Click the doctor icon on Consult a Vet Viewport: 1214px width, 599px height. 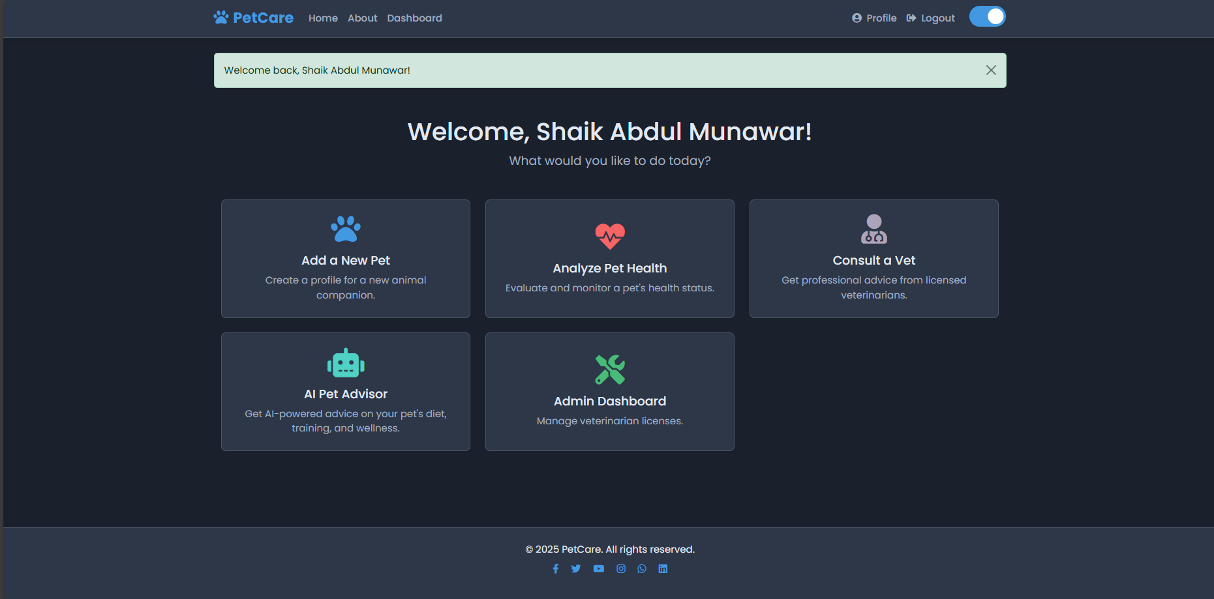pyautogui.click(x=873, y=229)
